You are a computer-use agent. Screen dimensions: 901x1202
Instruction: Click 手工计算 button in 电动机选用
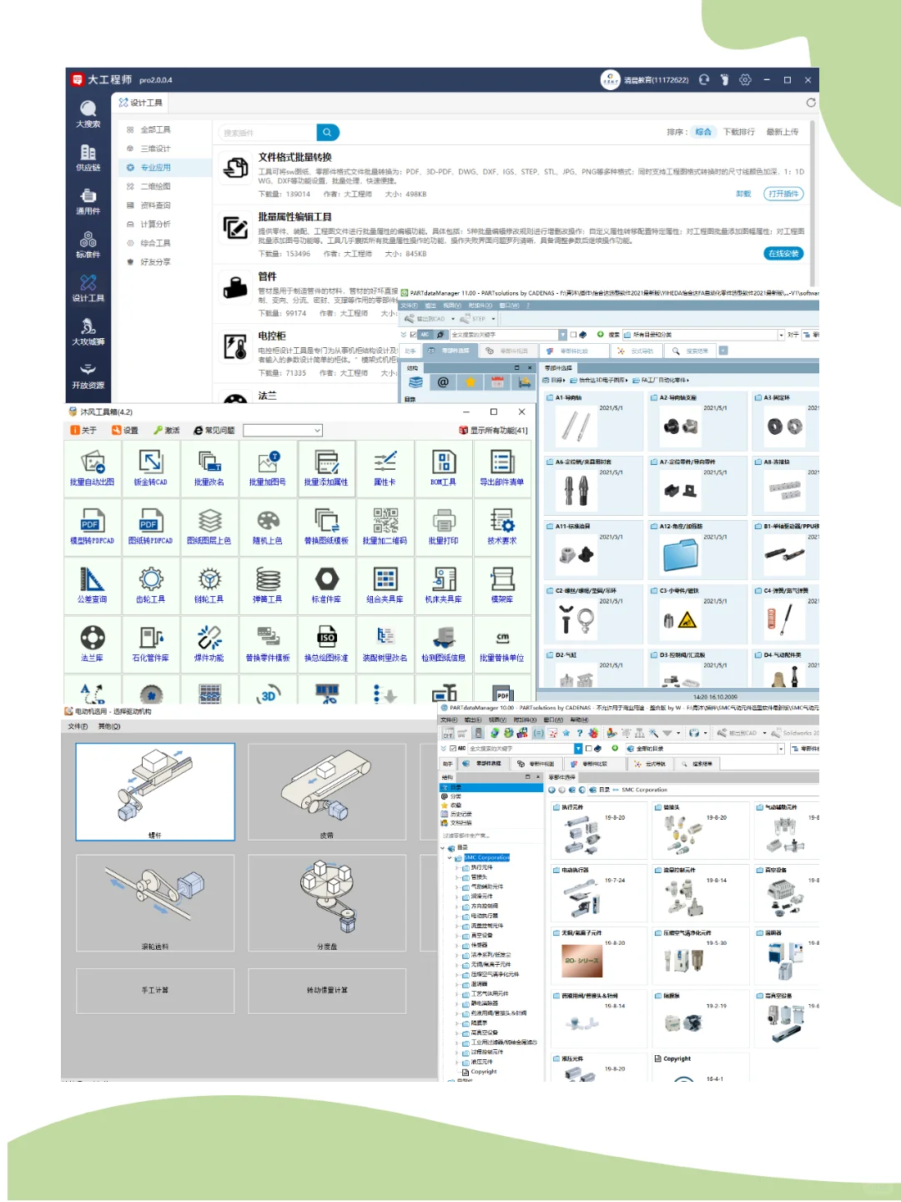[154, 991]
